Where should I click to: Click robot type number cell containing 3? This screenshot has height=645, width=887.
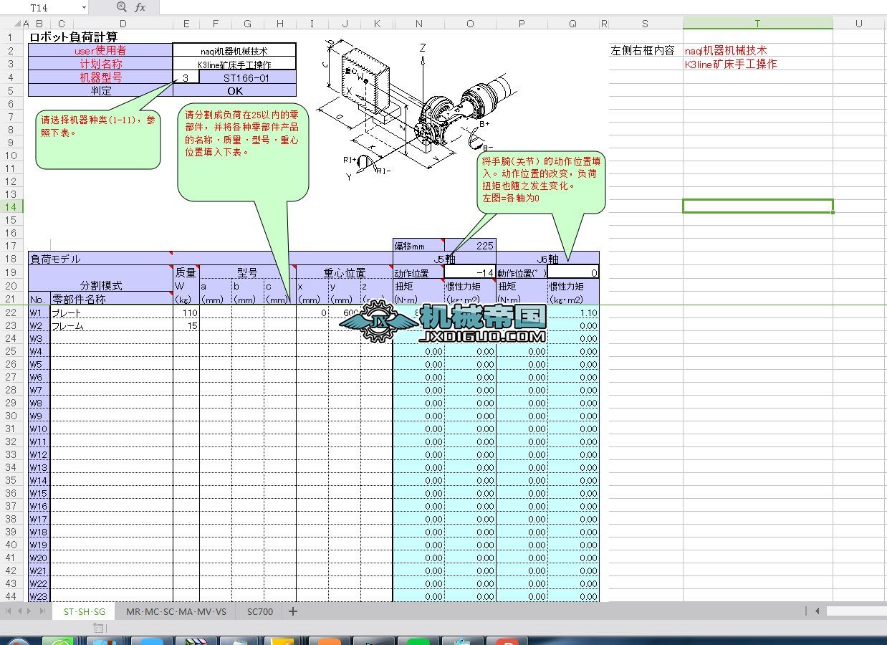coord(186,77)
